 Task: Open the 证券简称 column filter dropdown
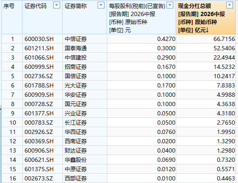click(101, 5)
